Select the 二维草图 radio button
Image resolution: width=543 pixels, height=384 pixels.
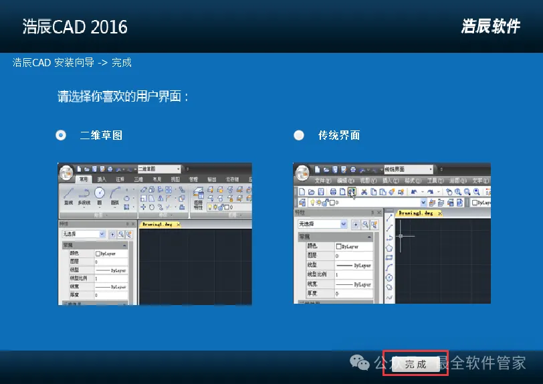61,135
